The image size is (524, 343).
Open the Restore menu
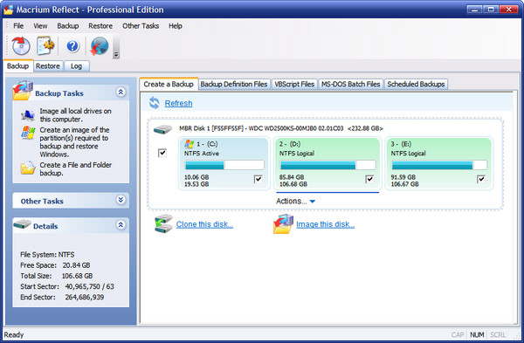100,25
